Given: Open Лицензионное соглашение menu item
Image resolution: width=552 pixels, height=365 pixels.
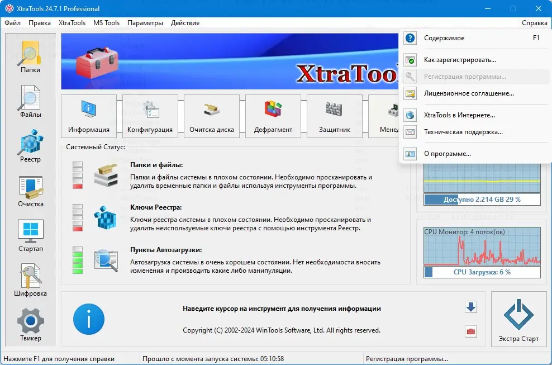Looking at the screenshot, I should coord(475,93).
